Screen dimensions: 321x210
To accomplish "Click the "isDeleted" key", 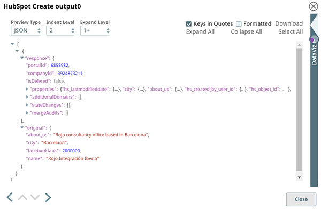I will pos(39,81).
